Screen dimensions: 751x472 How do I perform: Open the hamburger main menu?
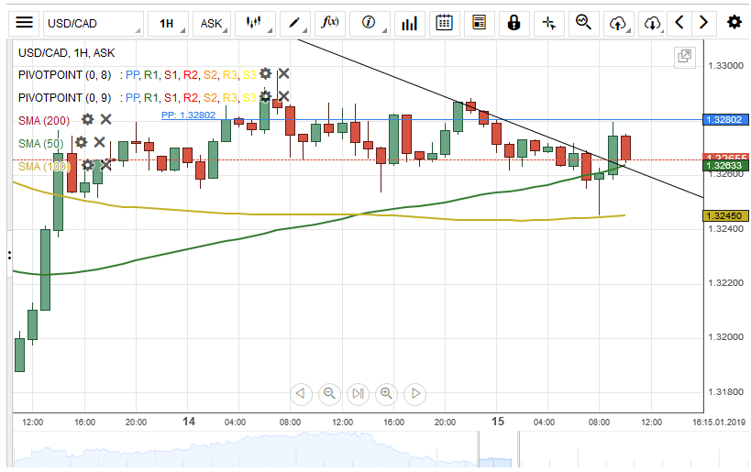[25, 23]
